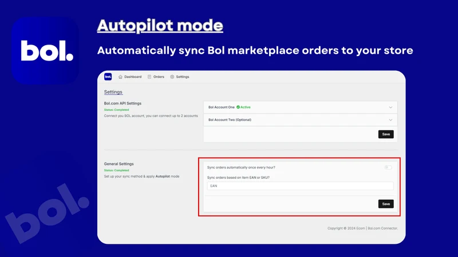
Task: Open the Dashboard tab
Action: (130, 77)
